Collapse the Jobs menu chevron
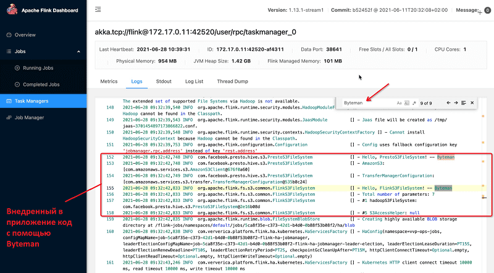Image resolution: width=494 pixels, height=273 pixels. (x=78, y=51)
